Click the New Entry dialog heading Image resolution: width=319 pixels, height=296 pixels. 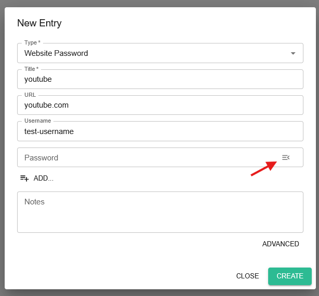[x=39, y=23]
